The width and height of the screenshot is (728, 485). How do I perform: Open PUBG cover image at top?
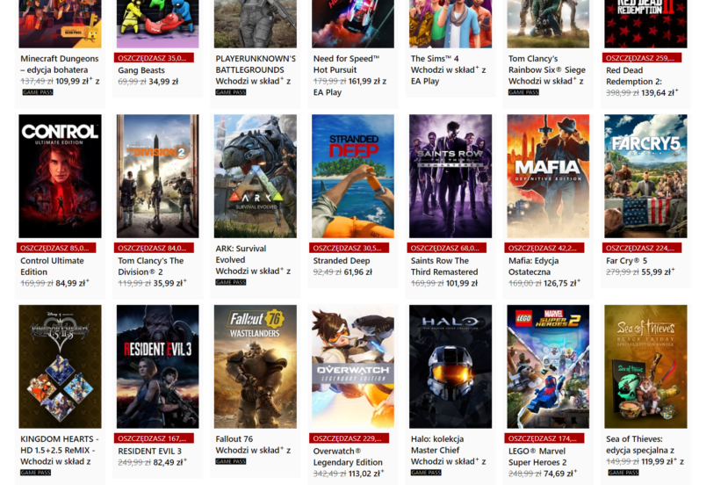pyautogui.click(x=255, y=24)
